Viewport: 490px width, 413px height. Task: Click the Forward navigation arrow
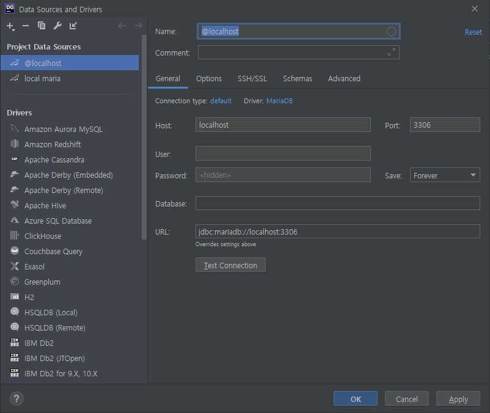[x=138, y=26]
